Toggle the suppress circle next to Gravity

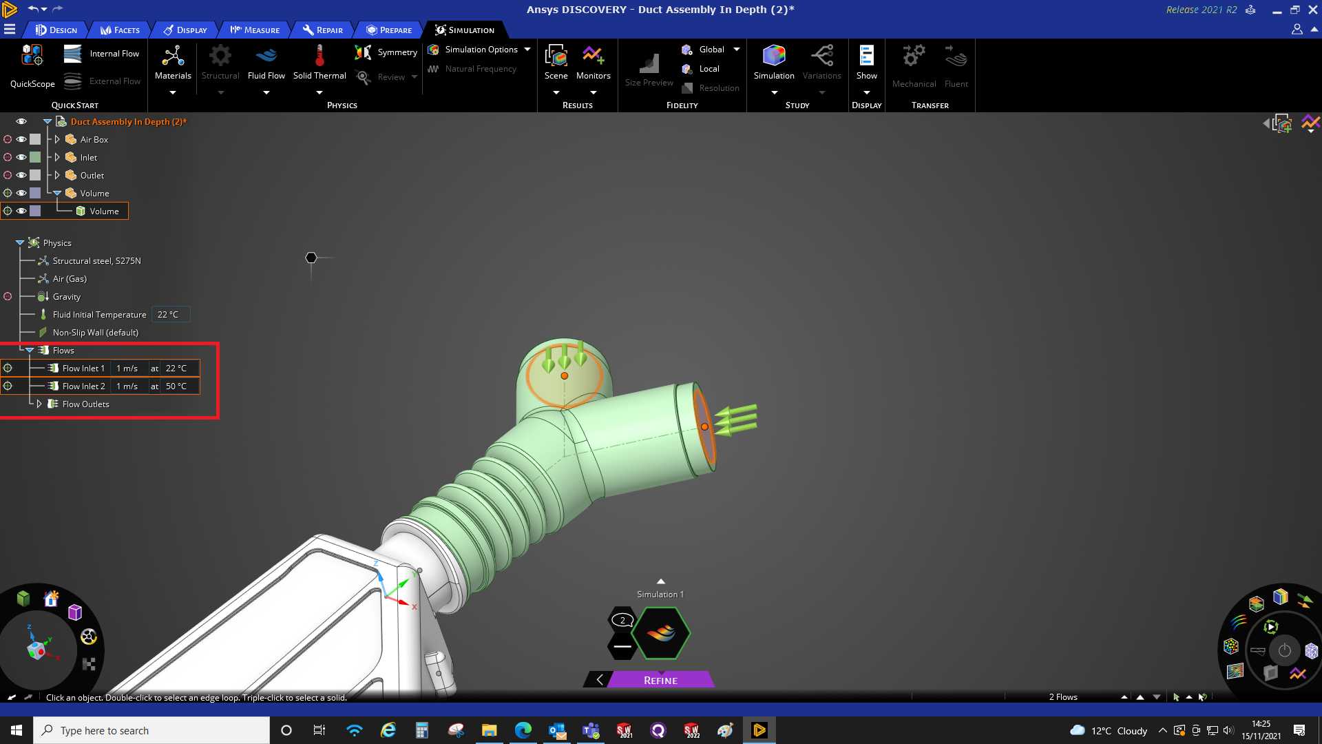click(x=8, y=297)
